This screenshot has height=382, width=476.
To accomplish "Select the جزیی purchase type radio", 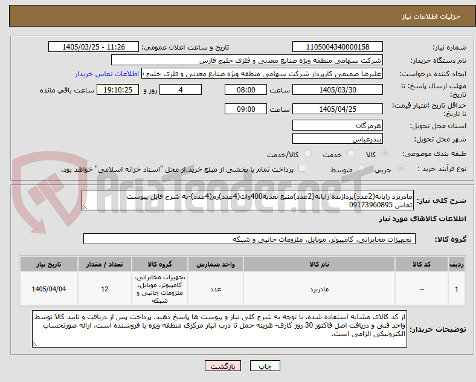I will pyautogui.click(x=400, y=168).
